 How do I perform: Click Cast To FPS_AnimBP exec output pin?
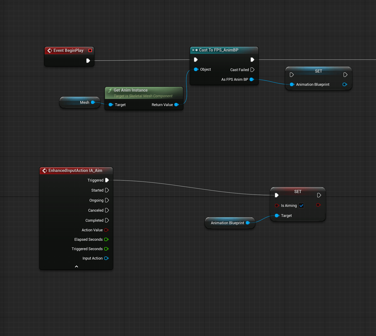coord(252,60)
